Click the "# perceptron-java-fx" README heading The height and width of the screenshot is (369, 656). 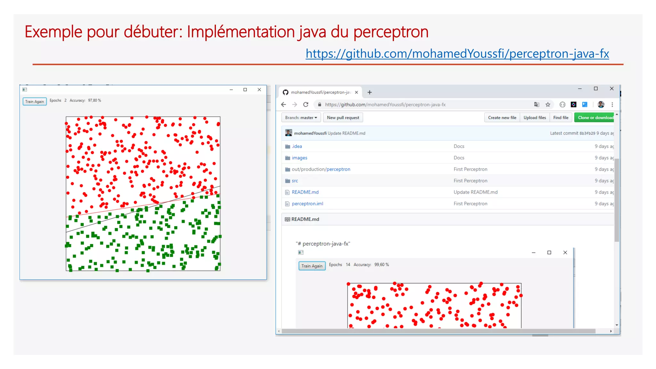pos(323,244)
